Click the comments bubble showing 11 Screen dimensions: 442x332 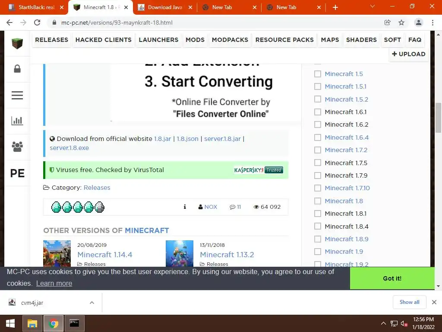235,207
